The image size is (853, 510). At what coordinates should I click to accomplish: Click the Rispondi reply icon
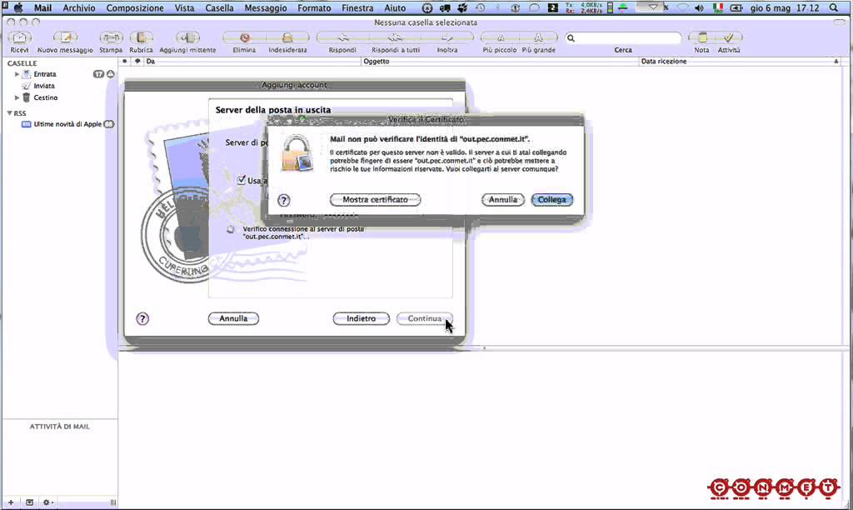pyautogui.click(x=342, y=37)
